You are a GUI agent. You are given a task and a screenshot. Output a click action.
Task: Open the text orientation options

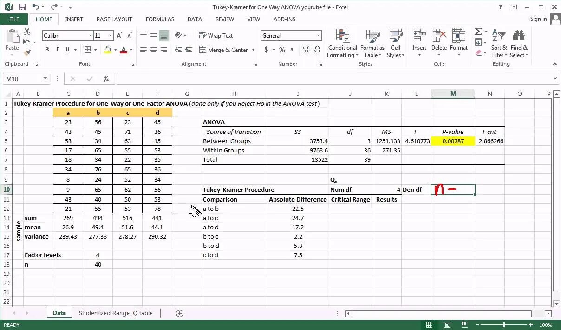[180, 35]
